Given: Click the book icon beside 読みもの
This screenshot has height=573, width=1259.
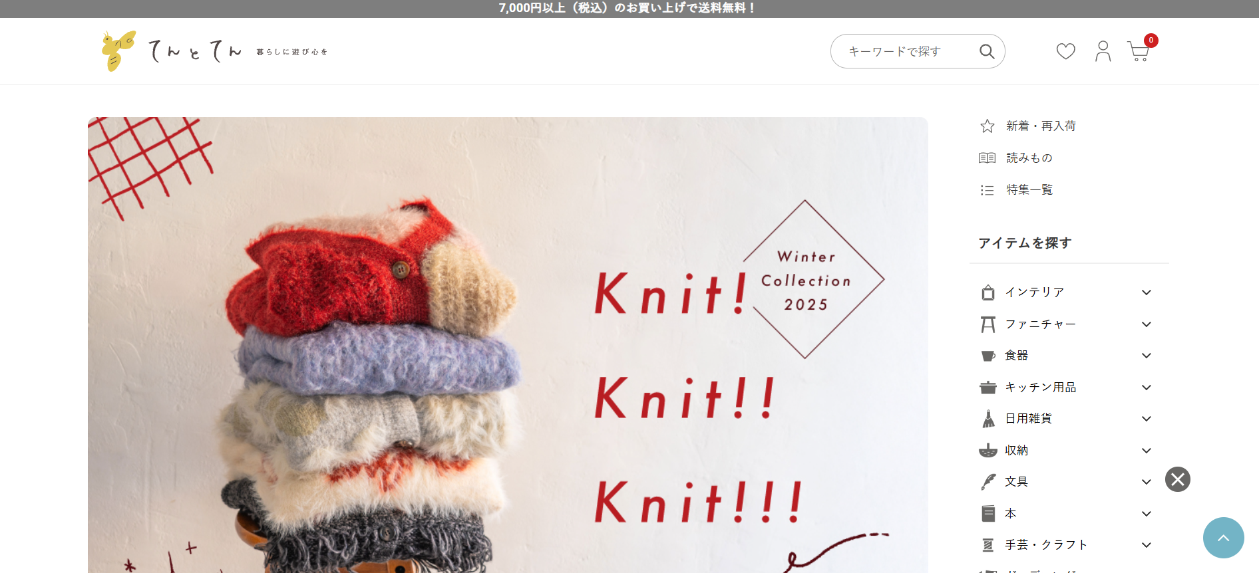Looking at the screenshot, I should (x=988, y=158).
